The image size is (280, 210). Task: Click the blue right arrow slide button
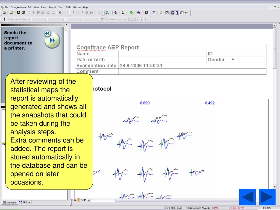point(267,197)
